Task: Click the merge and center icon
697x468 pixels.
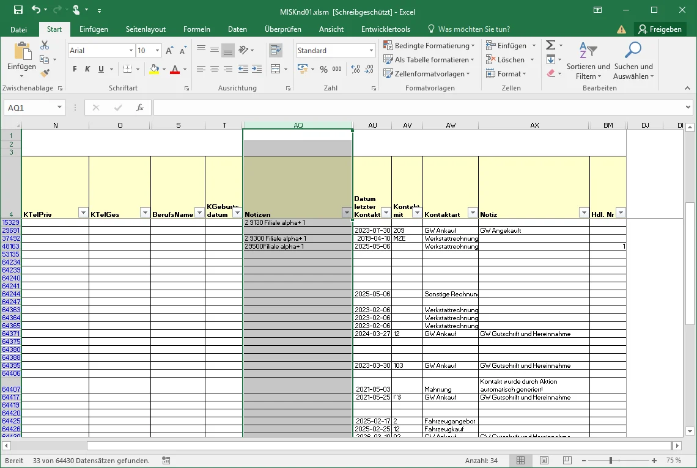Action: tap(276, 69)
